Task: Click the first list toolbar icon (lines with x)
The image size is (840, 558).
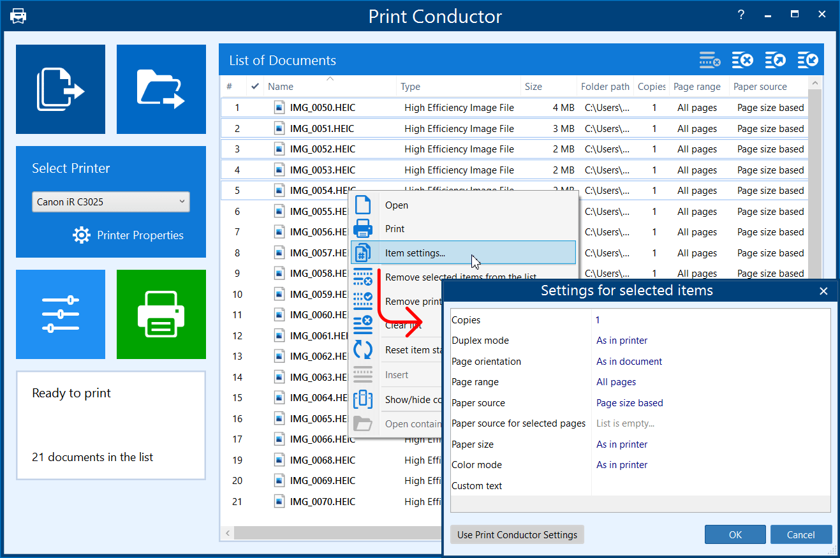Action: (710, 61)
